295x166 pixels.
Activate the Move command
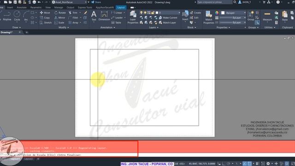click(45, 12)
